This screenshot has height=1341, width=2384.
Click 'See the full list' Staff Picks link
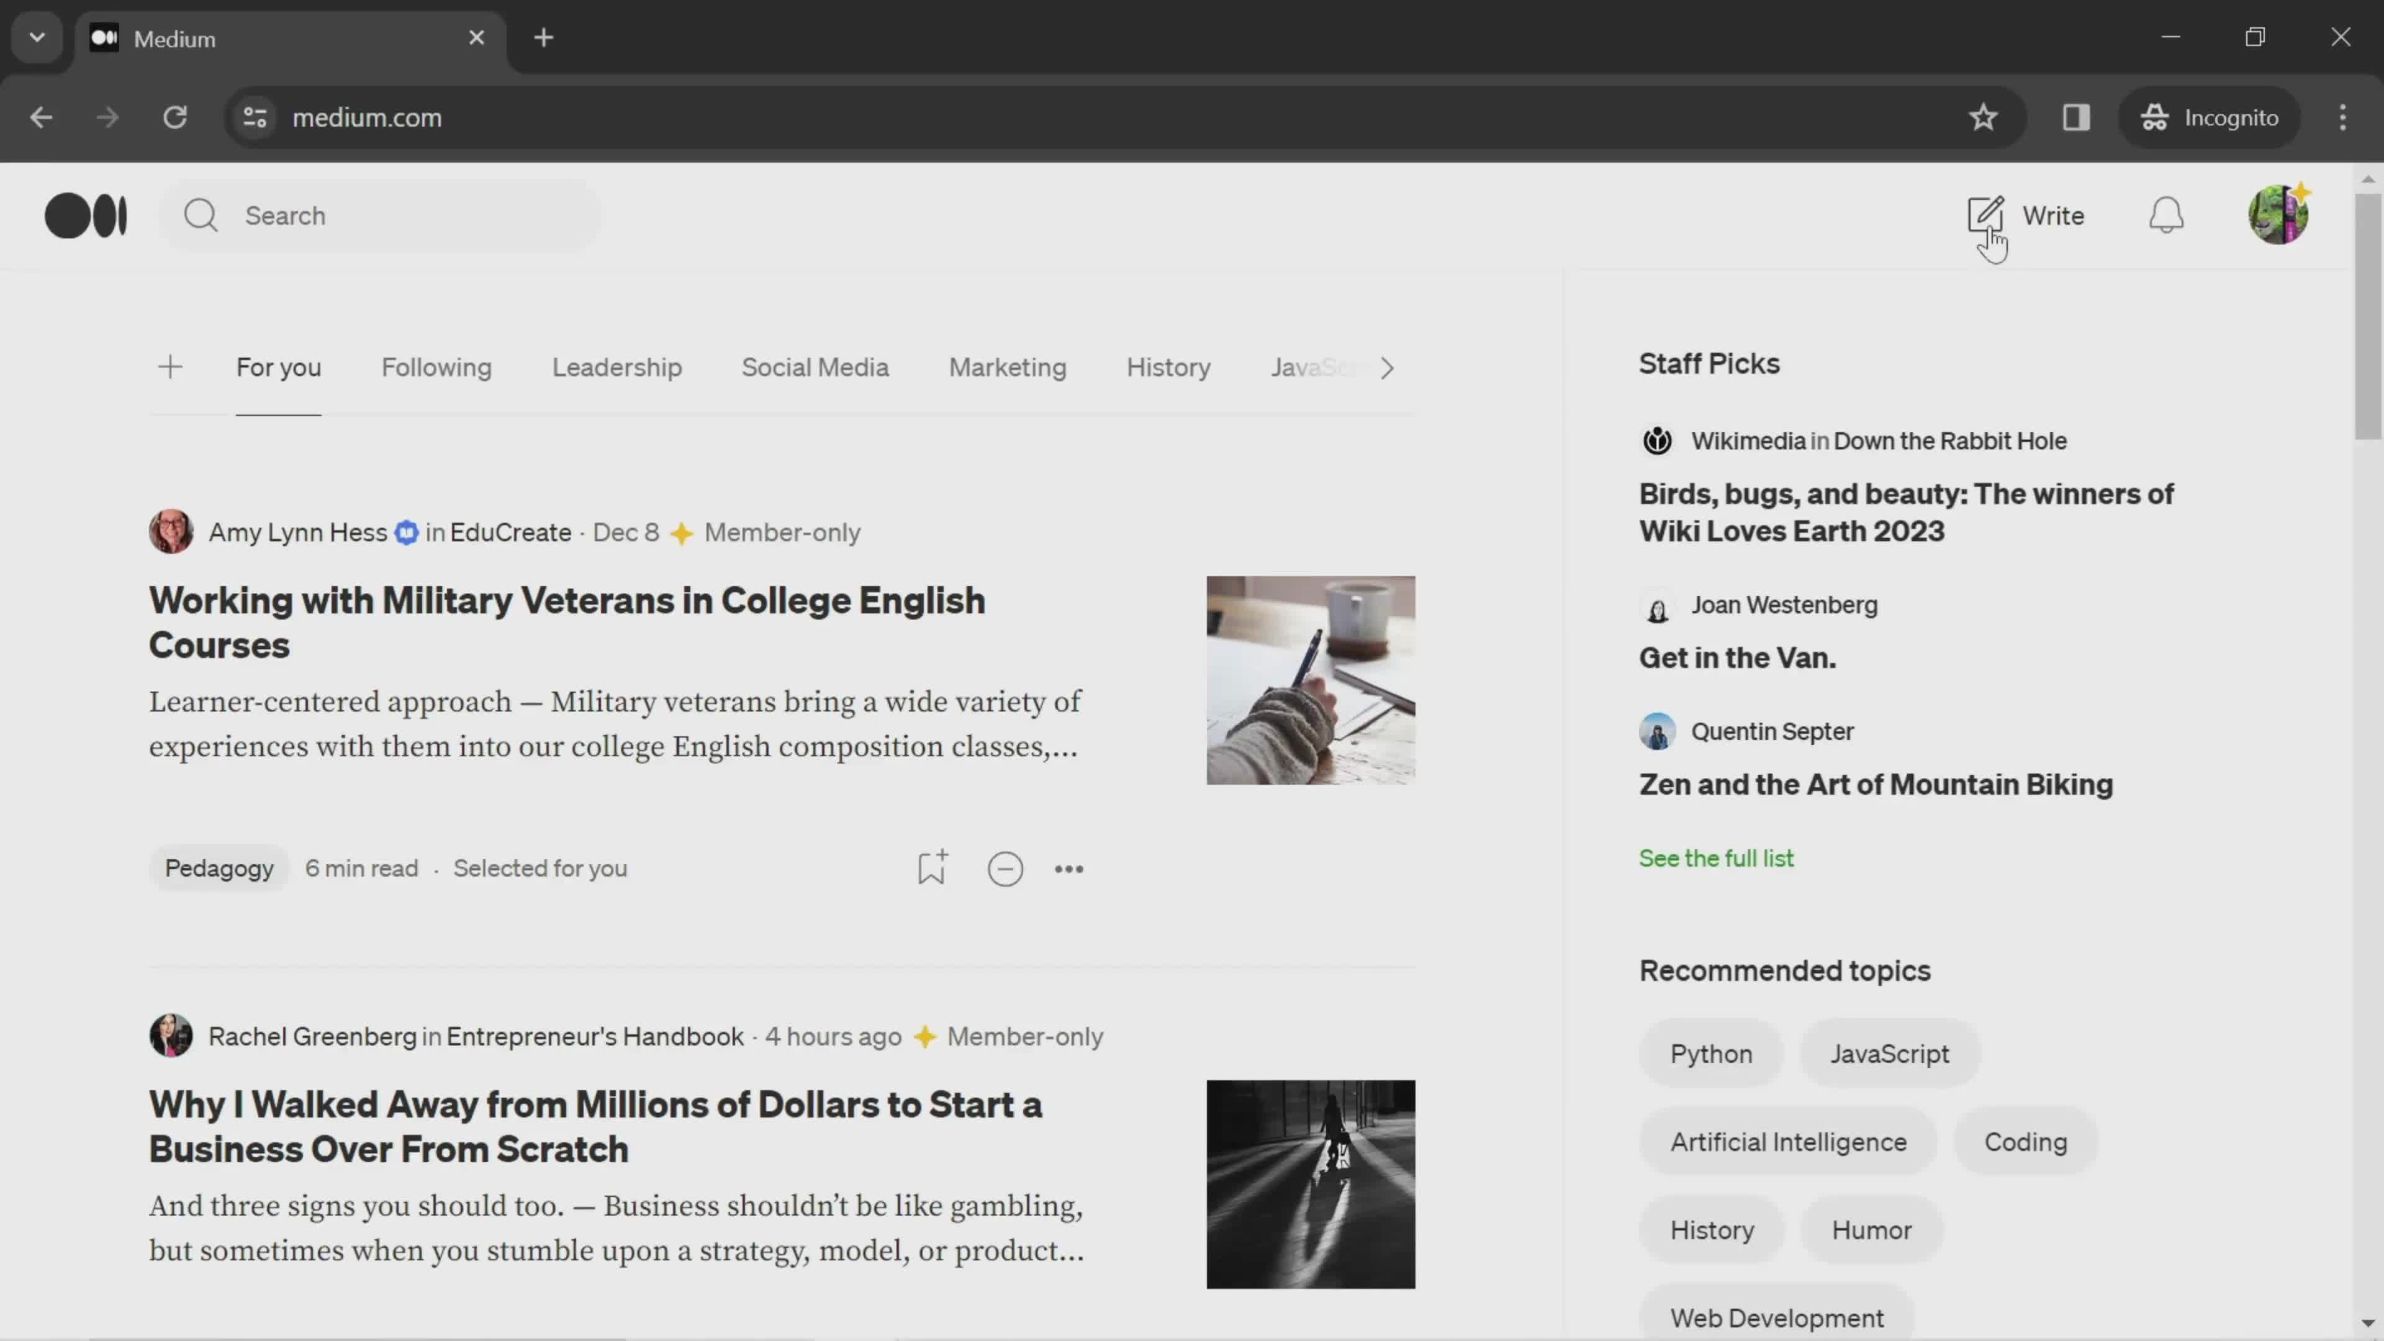pos(1716,858)
